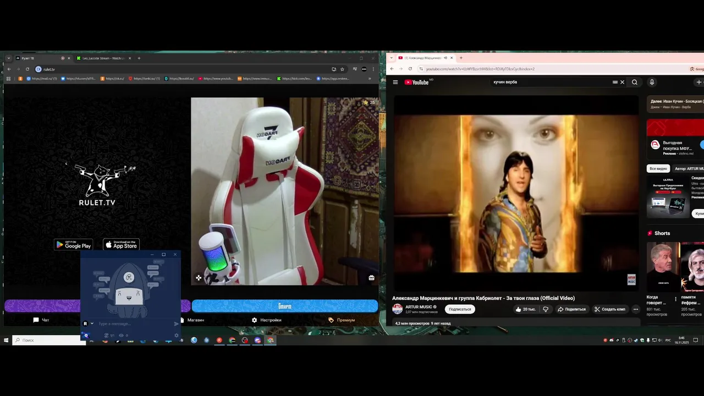
Task: Switch to the Leo_Lacoste Stream tab
Action: 104,58
